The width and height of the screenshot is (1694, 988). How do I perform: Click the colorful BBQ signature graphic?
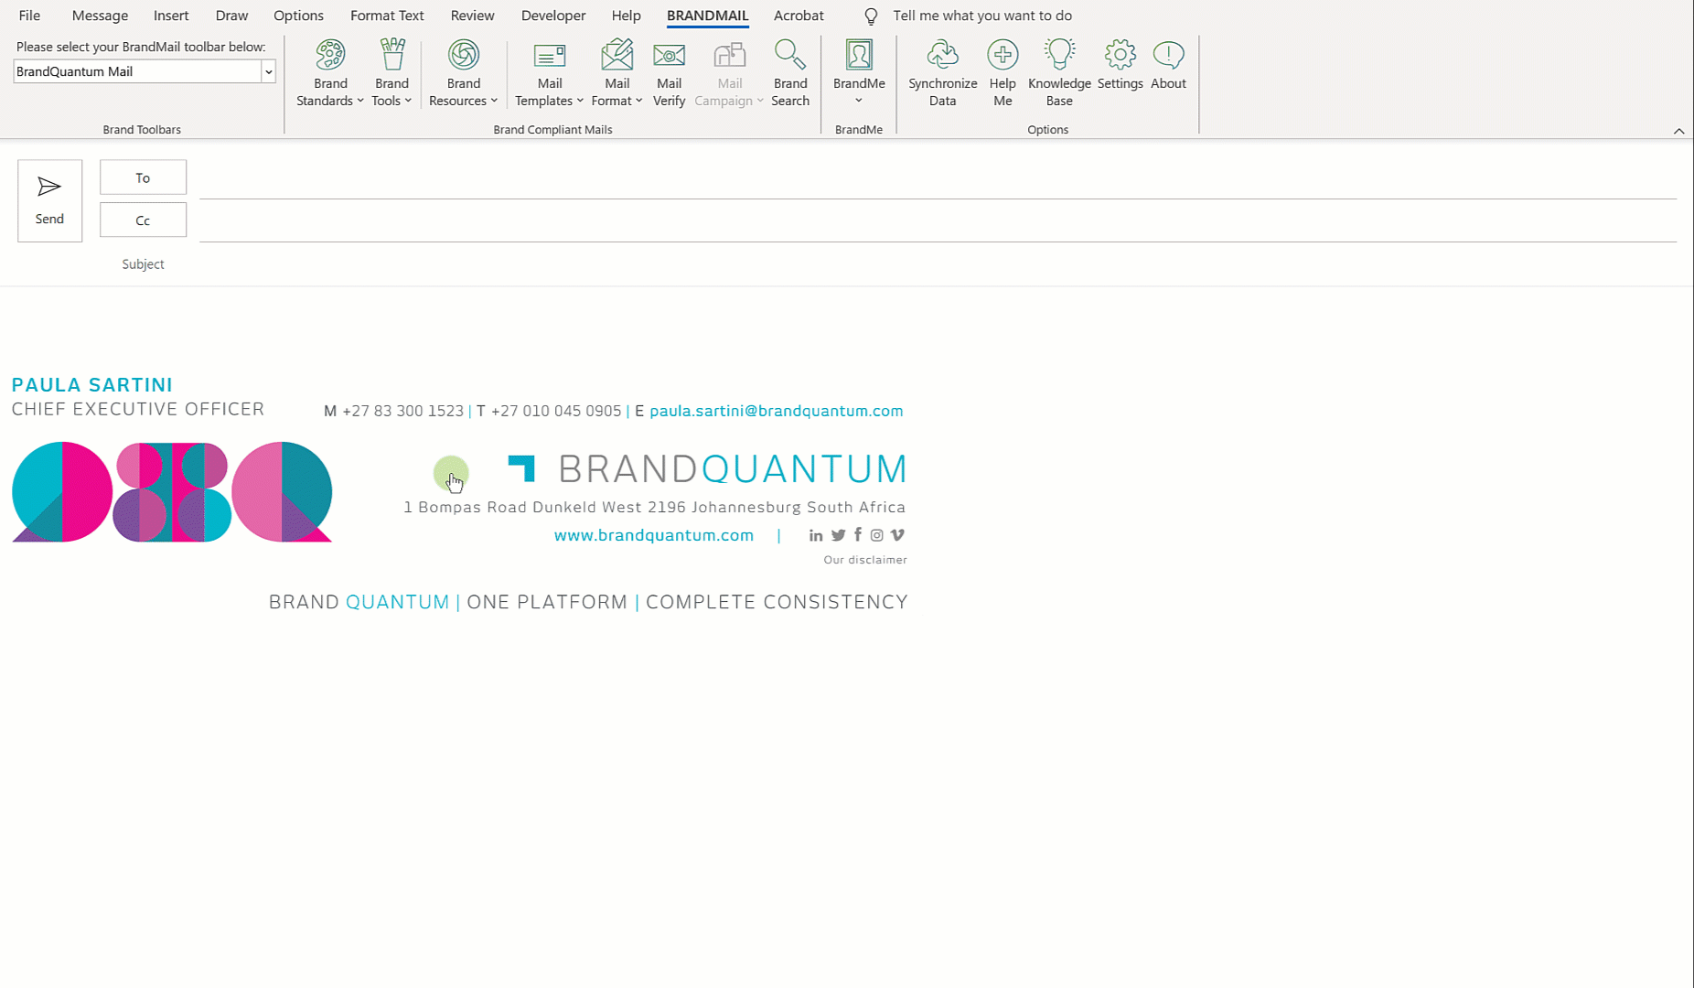pyautogui.click(x=172, y=492)
